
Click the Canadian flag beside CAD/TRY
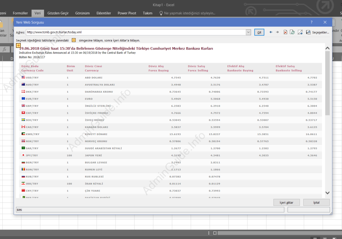23,127
